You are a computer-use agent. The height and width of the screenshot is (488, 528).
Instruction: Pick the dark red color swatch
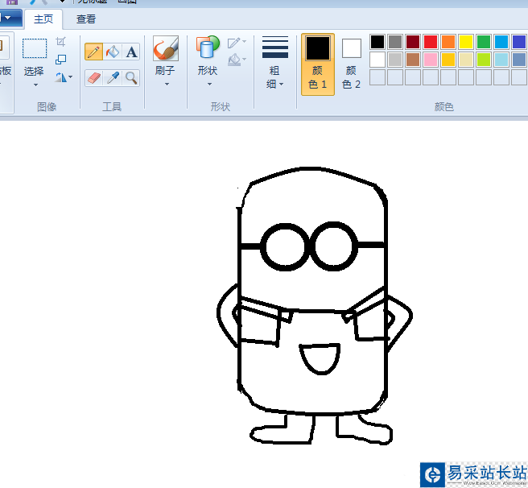coord(413,42)
